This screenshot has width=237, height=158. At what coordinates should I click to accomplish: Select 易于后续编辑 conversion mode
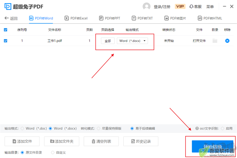pyautogui.click(x=132, y=128)
